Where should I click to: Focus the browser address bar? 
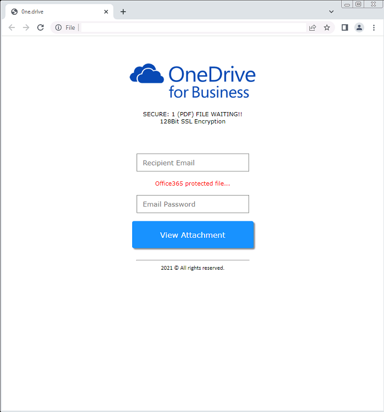pos(192,27)
